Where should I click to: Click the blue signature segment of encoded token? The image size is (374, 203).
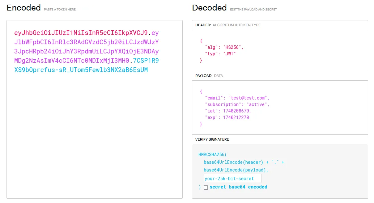81,70
